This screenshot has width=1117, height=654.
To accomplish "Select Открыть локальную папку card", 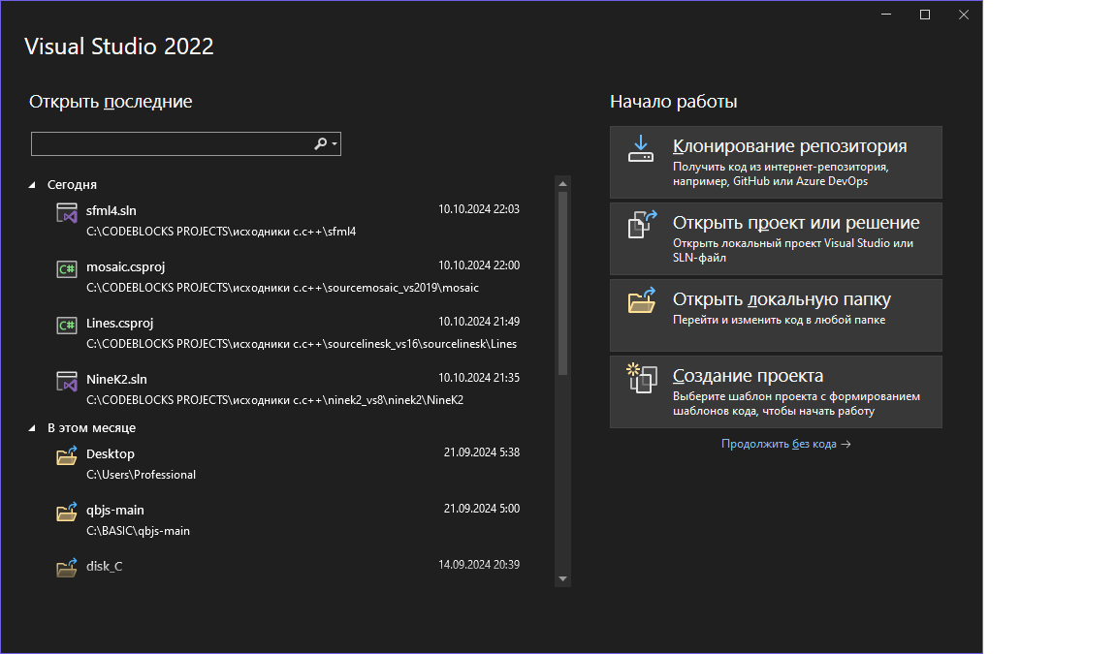I will (776, 315).
